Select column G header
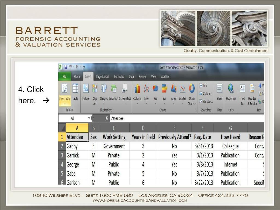 (230, 128)
